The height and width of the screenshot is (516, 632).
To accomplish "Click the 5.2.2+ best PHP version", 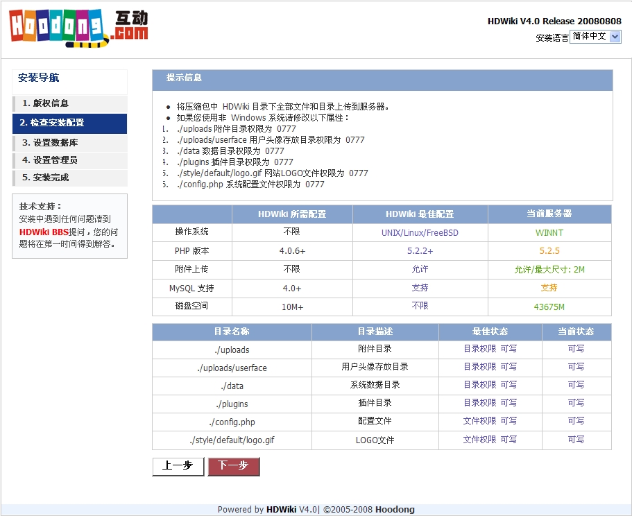I will (420, 251).
